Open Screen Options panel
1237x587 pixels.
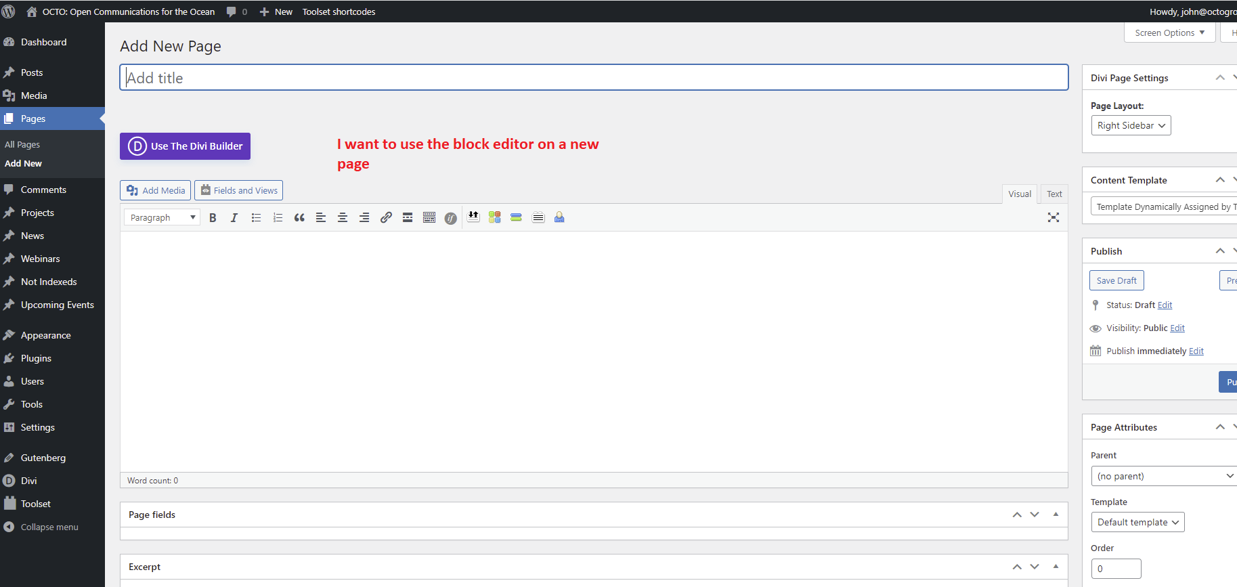[x=1170, y=32]
